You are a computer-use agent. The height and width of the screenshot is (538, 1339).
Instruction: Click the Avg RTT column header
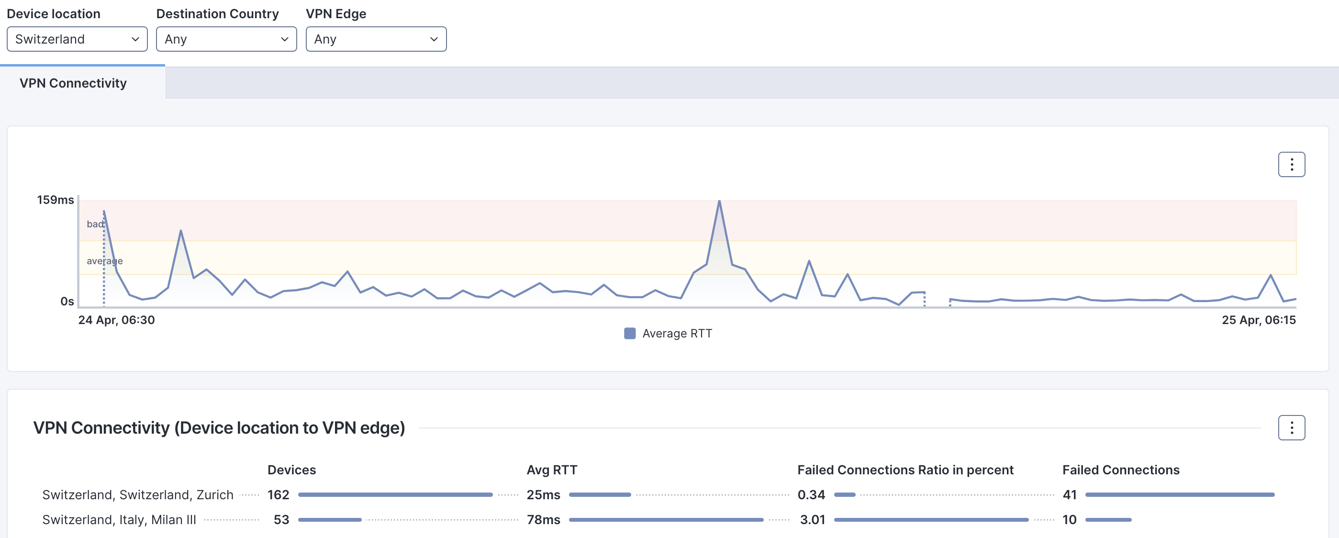(x=551, y=470)
